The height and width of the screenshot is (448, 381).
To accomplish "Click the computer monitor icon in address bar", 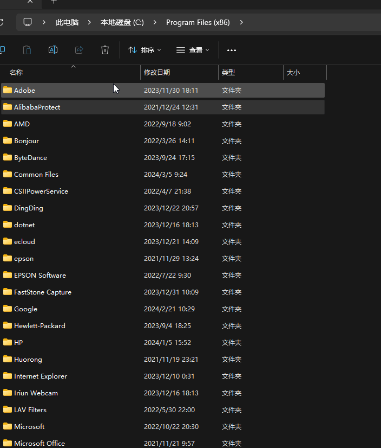I will pos(28,22).
